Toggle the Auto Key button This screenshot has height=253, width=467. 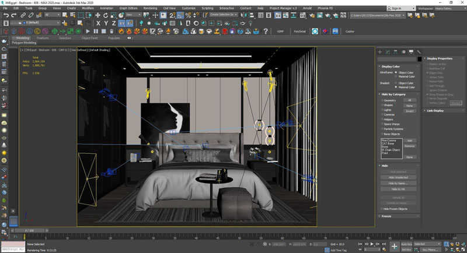406,244
